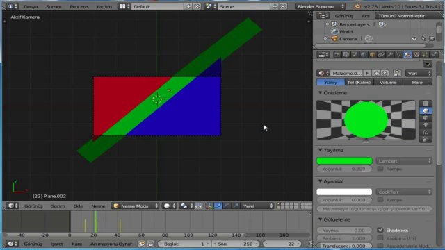Open the Dosya menu

click(31, 6)
